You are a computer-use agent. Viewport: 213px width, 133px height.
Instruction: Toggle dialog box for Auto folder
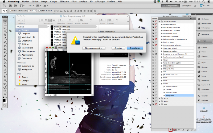tap(156, 104)
